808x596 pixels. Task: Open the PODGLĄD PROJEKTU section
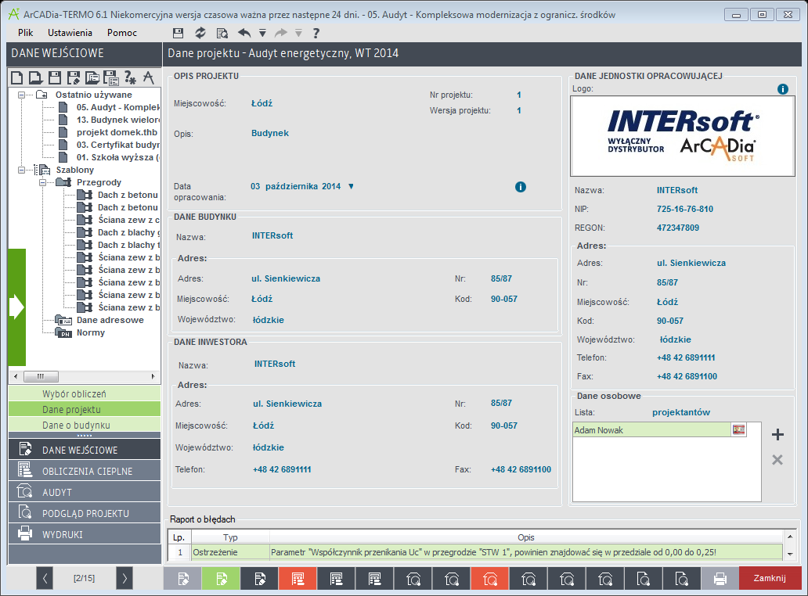pyautogui.click(x=85, y=513)
